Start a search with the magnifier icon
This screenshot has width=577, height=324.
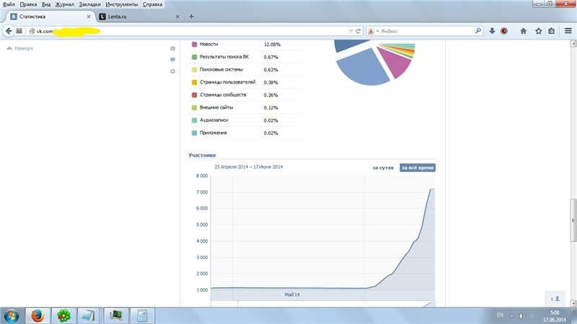click(x=477, y=31)
